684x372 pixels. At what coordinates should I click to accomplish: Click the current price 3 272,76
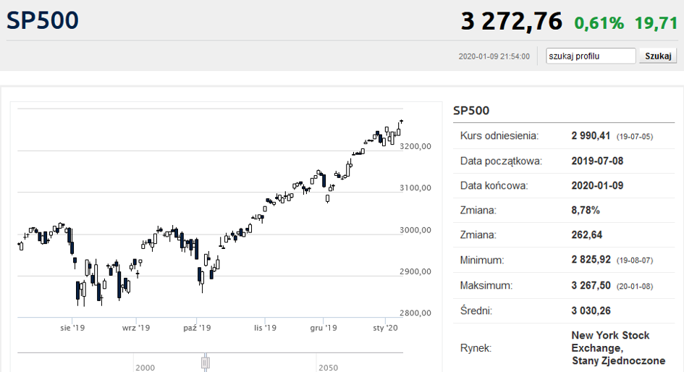pyautogui.click(x=511, y=22)
